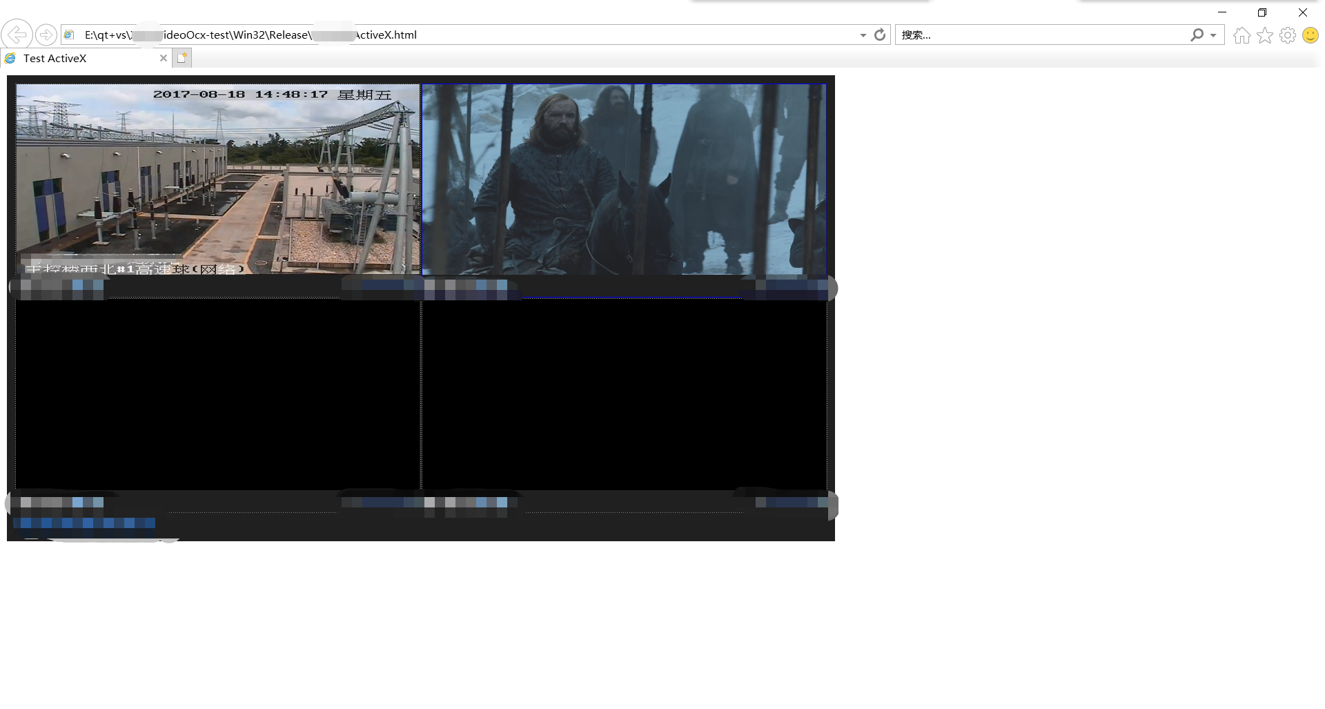This screenshot has width=1325, height=709.
Task: Click the page icon beside the address path
Action: tap(69, 35)
